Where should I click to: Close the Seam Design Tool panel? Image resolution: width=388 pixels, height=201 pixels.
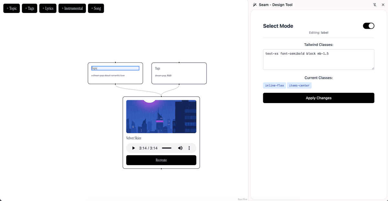tap(383, 5)
